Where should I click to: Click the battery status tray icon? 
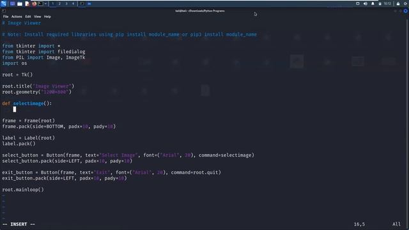(x=380, y=4)
